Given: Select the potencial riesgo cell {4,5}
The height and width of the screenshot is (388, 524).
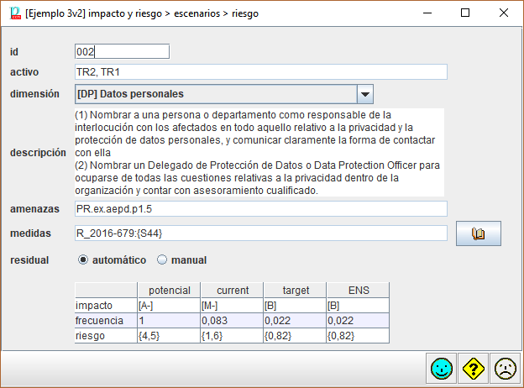Looking at the screenshot, I should pos(168,336).
